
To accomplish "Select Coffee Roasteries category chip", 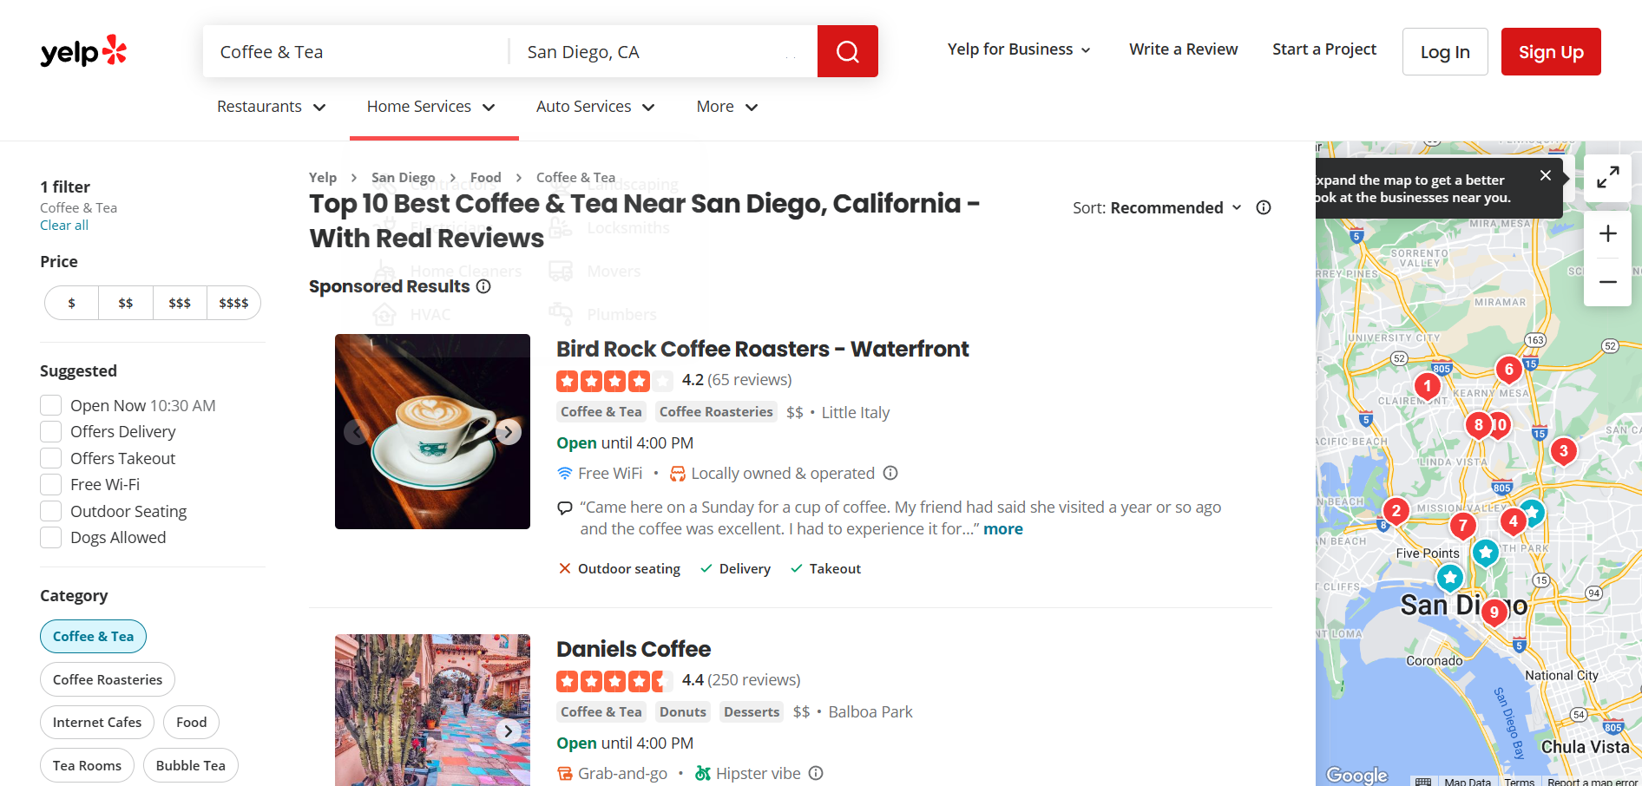I will pyautogui.click(x=108, y=679).
